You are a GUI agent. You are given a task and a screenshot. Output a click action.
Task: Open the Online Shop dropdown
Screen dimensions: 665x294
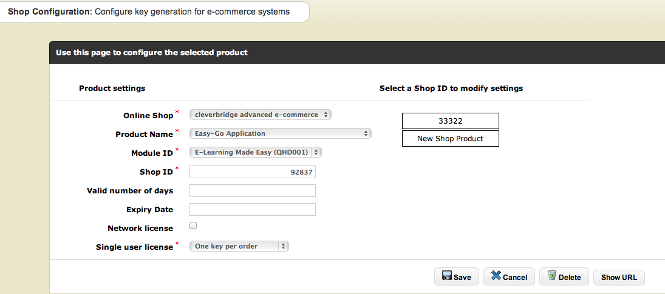260,115
